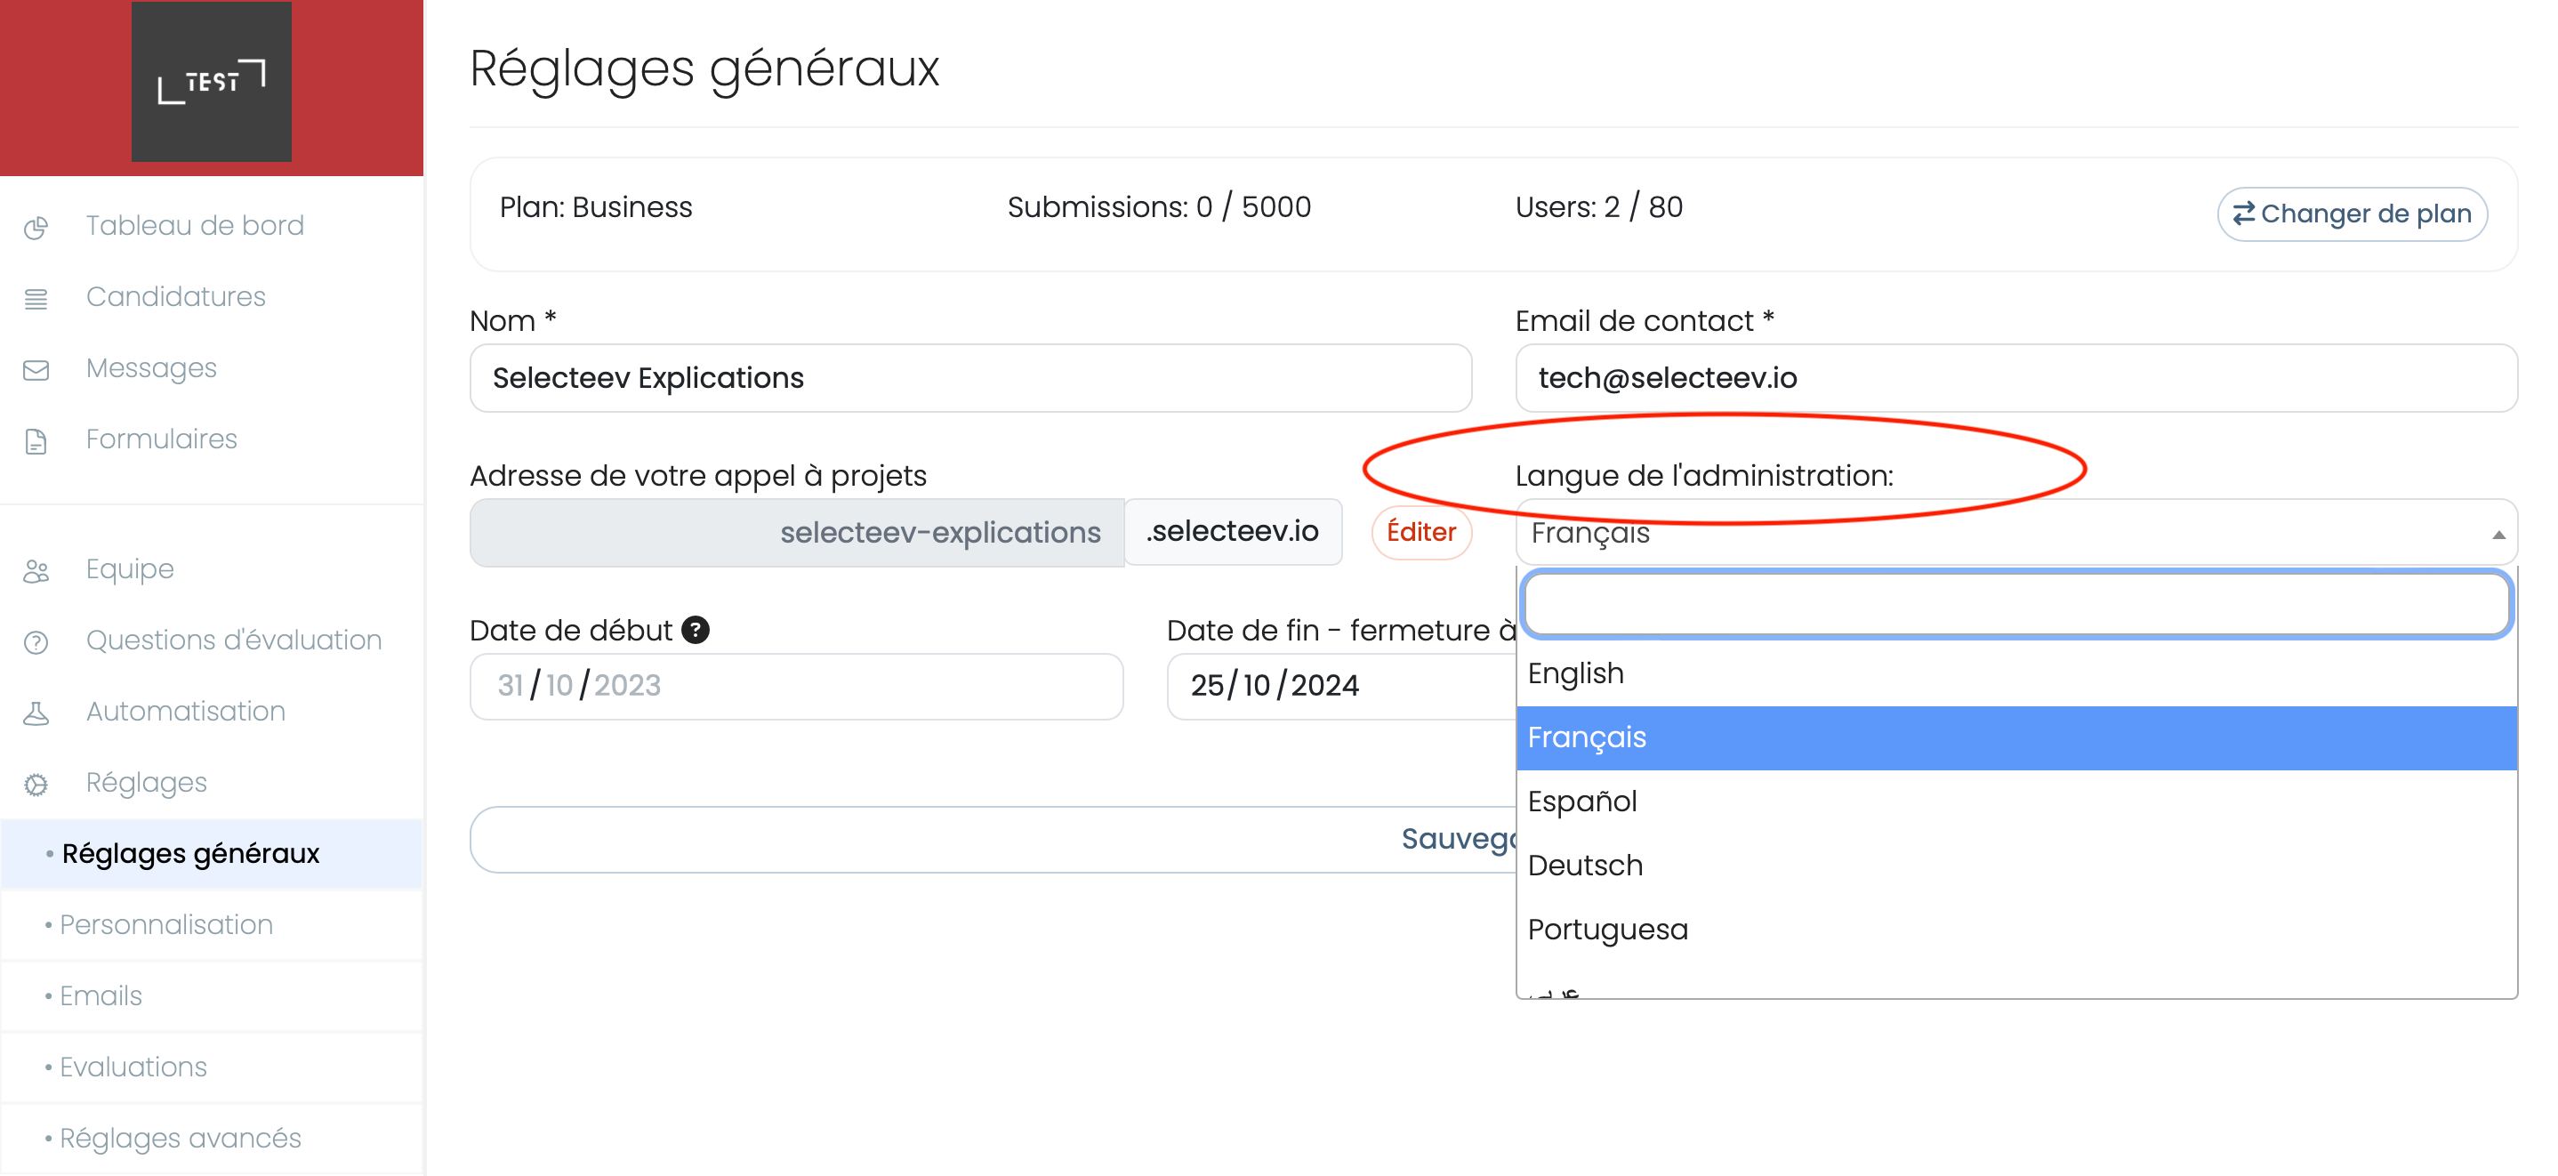Click the Candidatures list icon
This screenshot has width=2558, height=1176.
[x=36, y=298]
